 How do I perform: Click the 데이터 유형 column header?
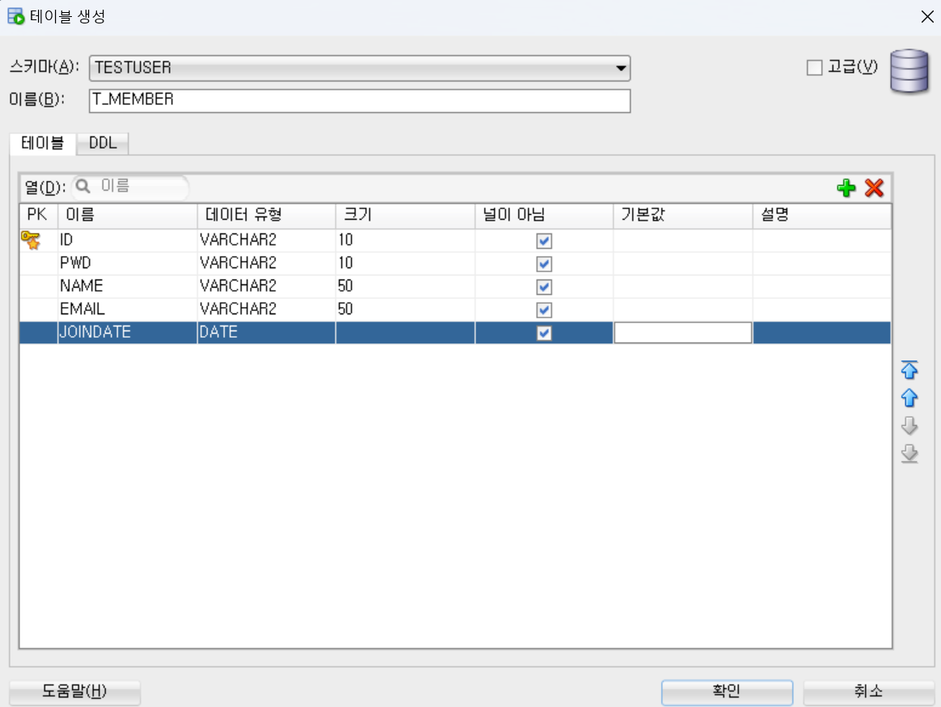pos(267,215)
